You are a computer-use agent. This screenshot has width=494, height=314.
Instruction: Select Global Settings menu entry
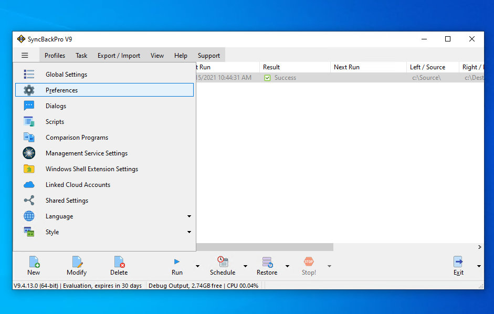[x=104, y=75]
